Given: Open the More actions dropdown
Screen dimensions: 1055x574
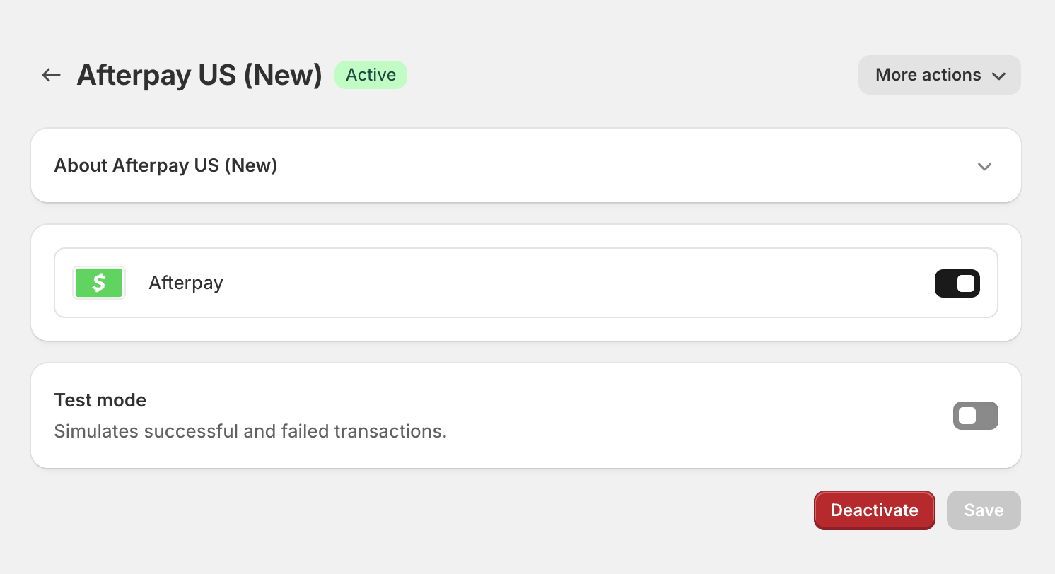Looking at the screenshot, I should pos(939,75).
